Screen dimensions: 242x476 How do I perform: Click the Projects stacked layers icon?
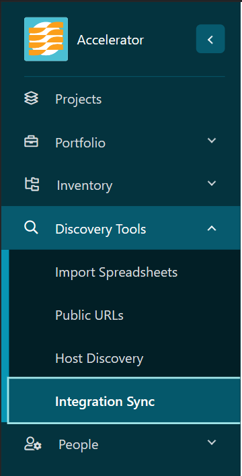[x=31, y=99]
